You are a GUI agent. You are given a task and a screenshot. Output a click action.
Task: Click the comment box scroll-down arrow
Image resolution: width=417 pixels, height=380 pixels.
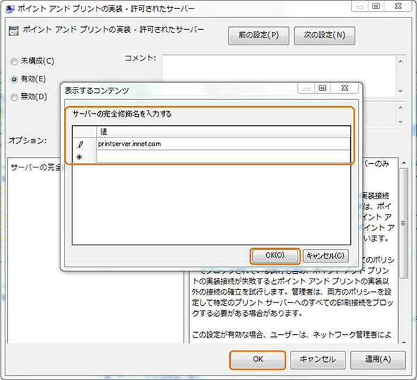(401, 91)
